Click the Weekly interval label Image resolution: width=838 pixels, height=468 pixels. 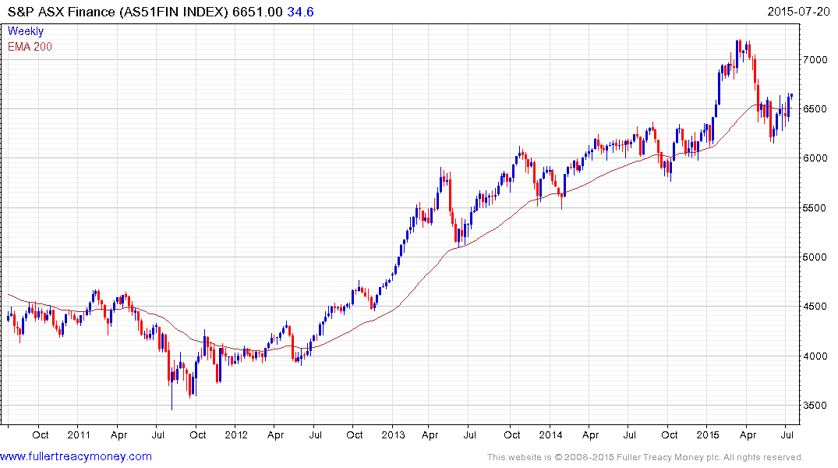[x=26, y=31]
